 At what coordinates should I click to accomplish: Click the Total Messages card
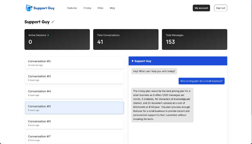point(194,39)
